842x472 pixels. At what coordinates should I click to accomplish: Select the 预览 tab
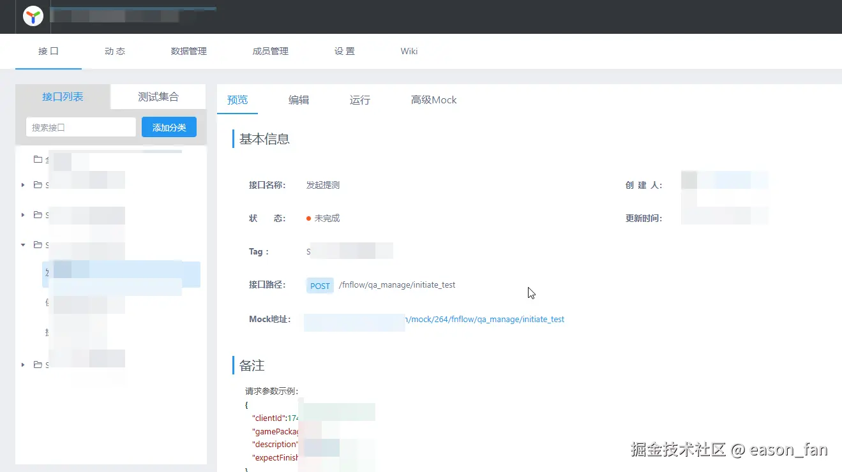coord(237,100)
